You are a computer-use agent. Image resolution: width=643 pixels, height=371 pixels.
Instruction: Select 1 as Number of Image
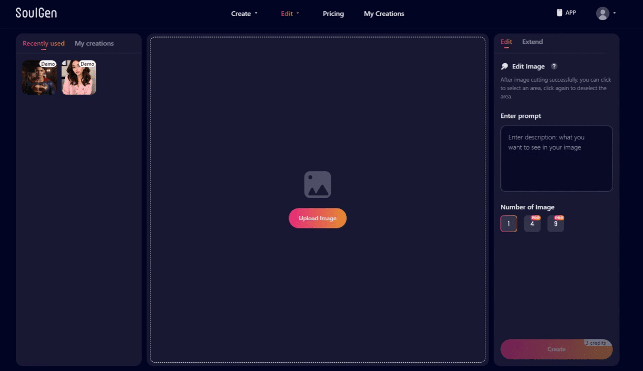coord(509,223)
